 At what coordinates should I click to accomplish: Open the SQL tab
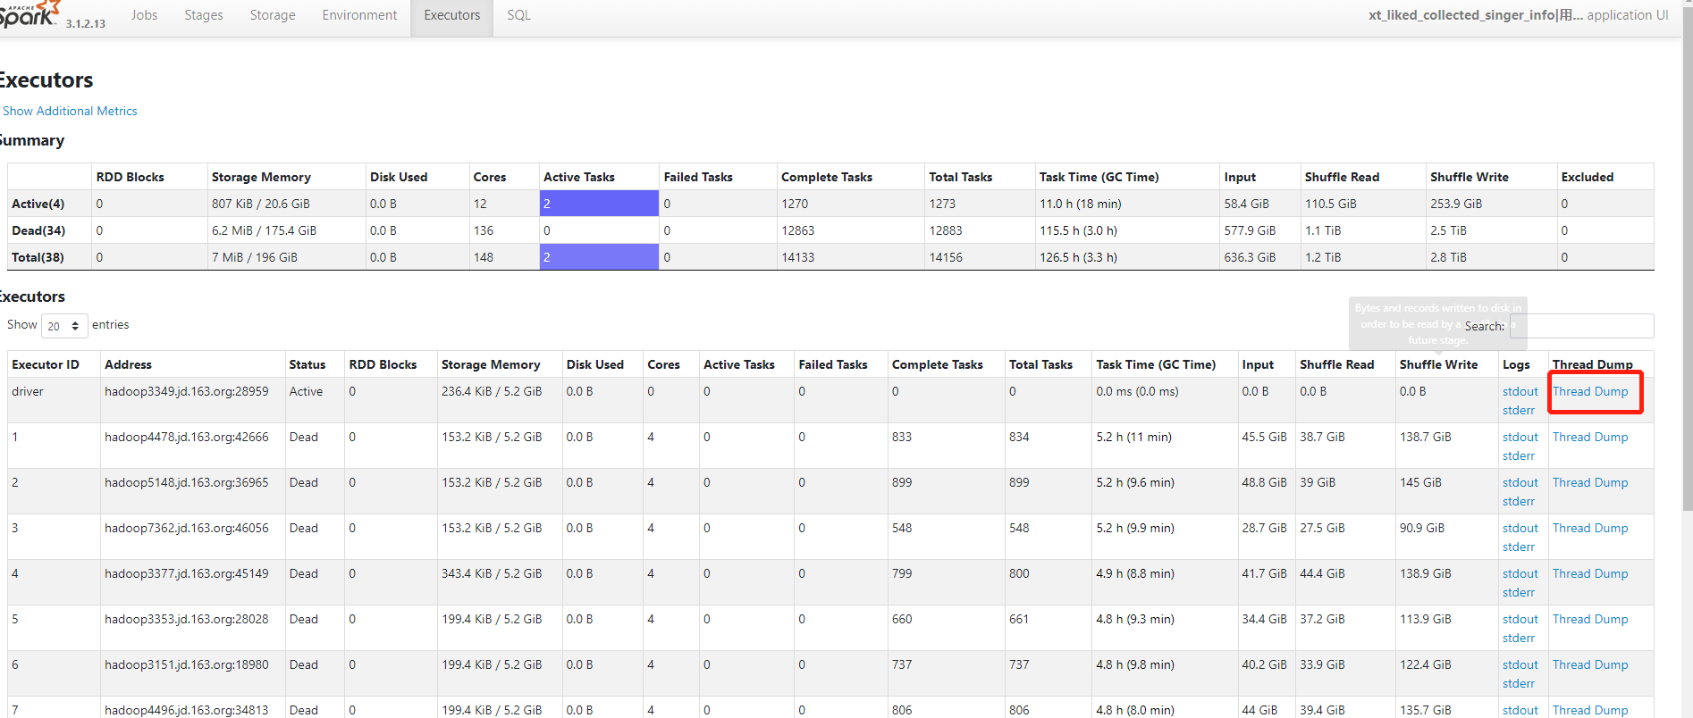(518, 15)
